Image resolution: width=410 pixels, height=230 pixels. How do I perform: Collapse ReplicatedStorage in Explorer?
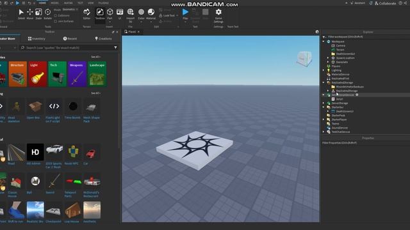point(324,82)
